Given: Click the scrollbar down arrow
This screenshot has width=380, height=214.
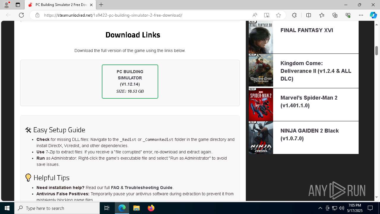Looking at the screenshot, I should tap(377, 197).
